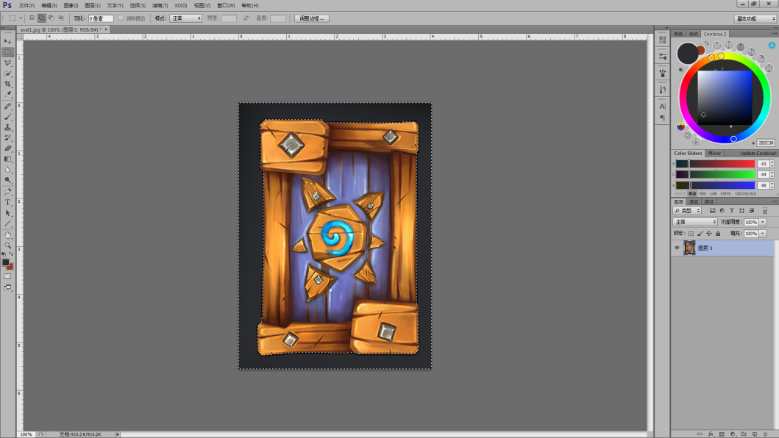
Task: Choose New selection mode
Action: (32, 18)
